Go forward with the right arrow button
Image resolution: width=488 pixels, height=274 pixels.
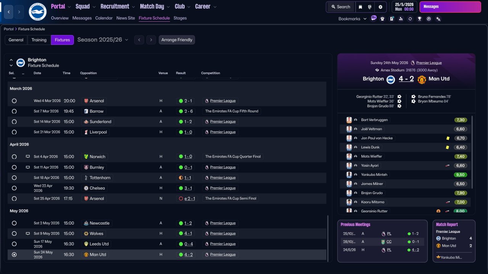19,12
